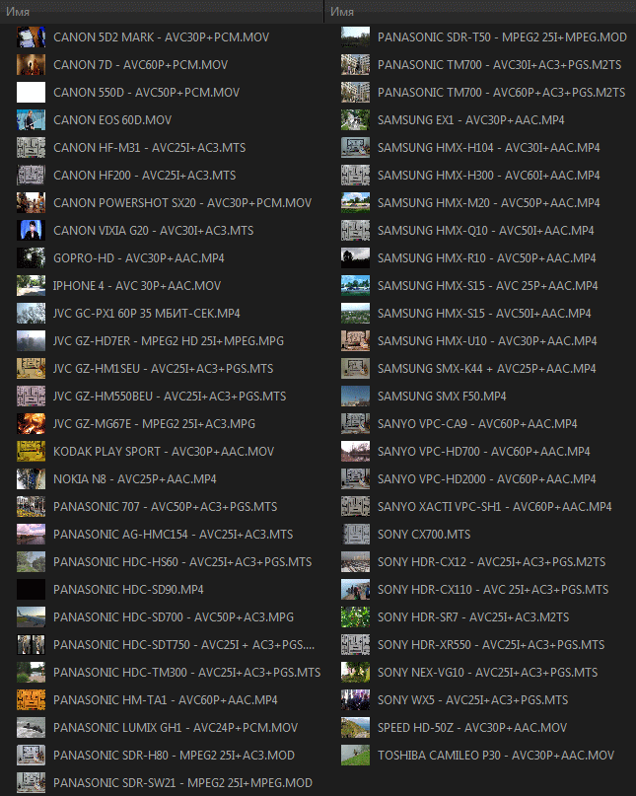Image resolution: width=636 pixels, height=796 pixels.
Task: Select SONY HDR-XR550 clip name
Action: [491, 645]
